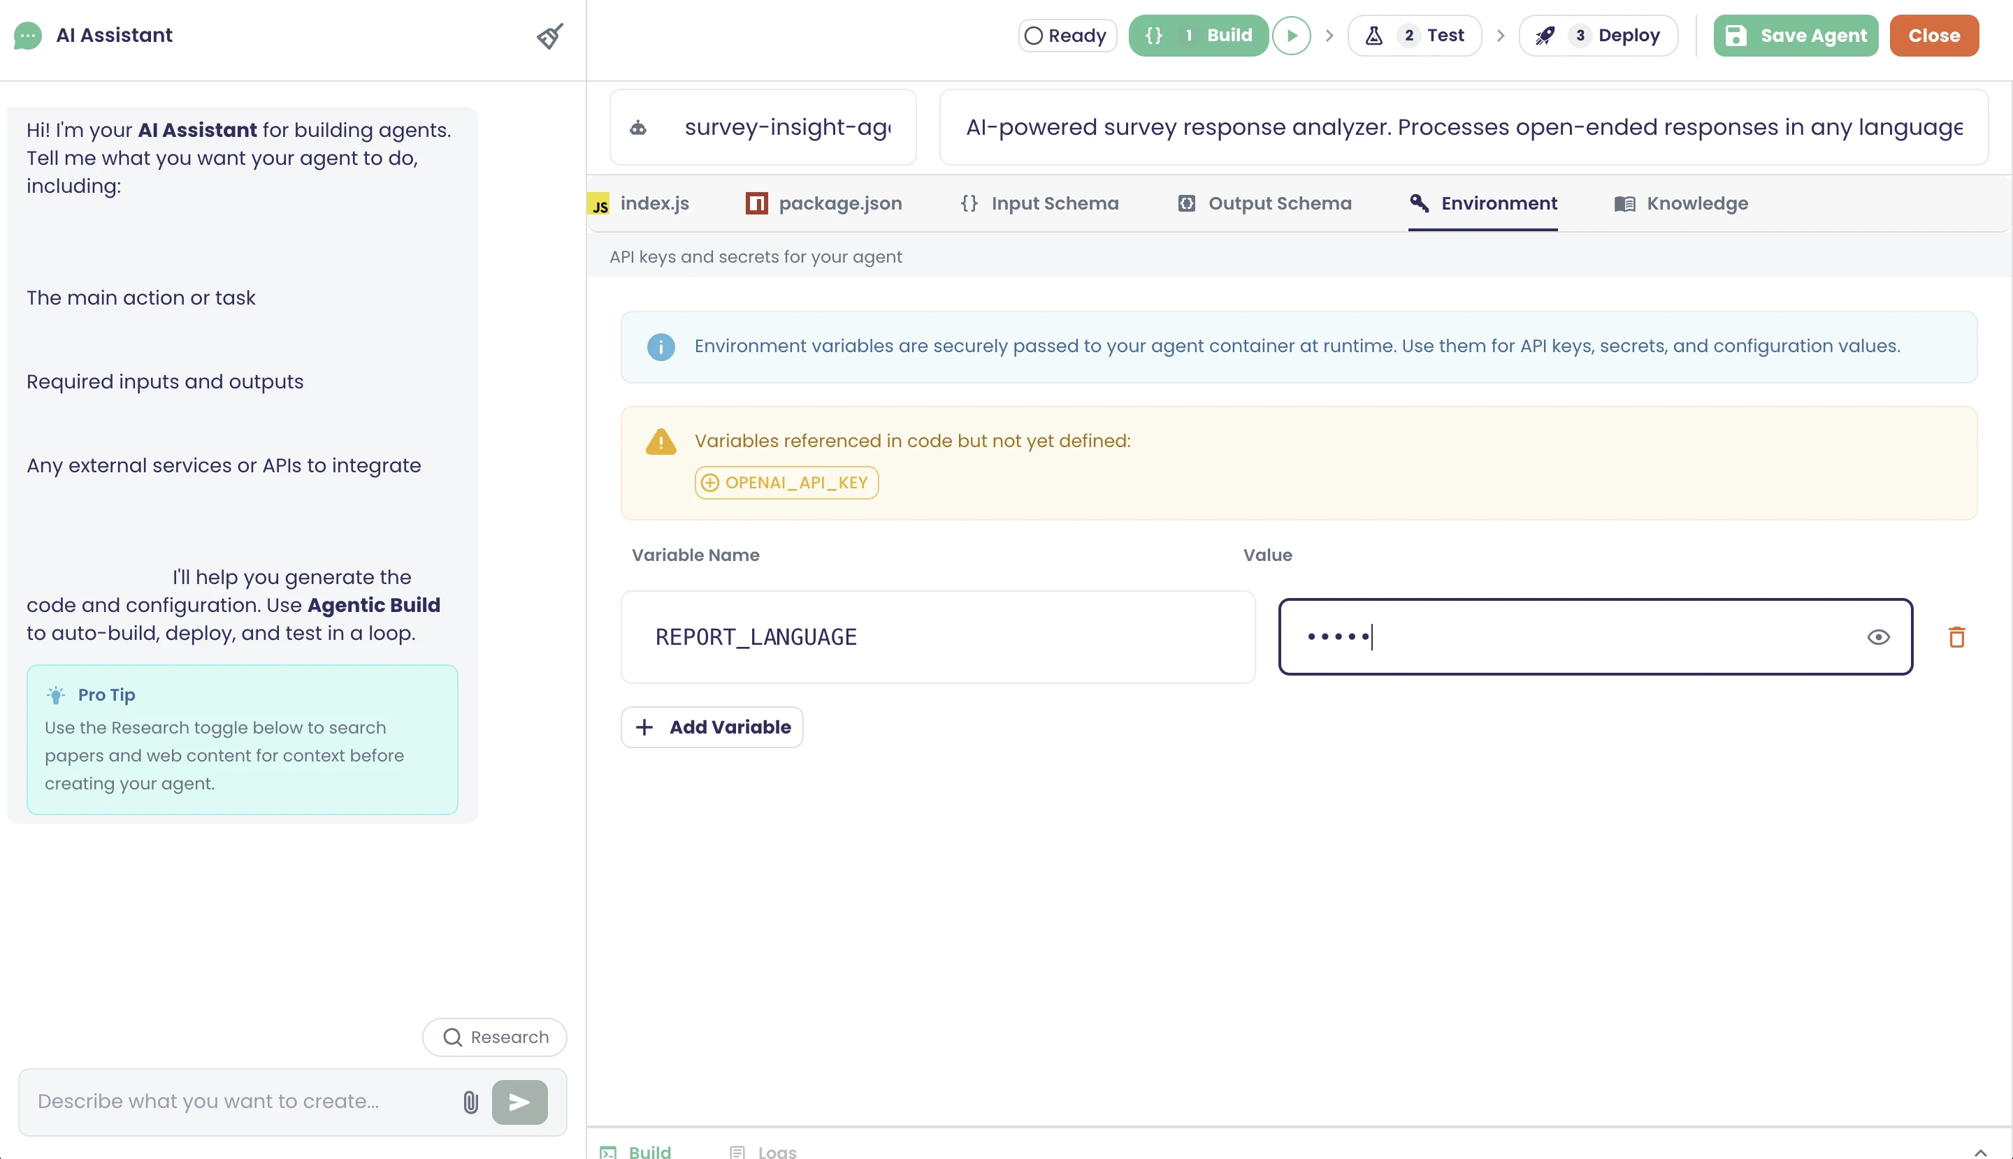Click the flask icon in Test step

tap(1373, 36)
